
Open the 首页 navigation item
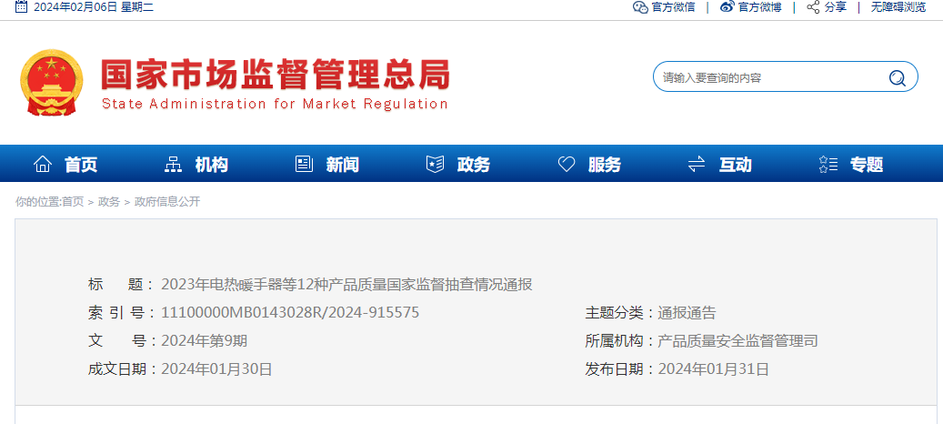81,164
